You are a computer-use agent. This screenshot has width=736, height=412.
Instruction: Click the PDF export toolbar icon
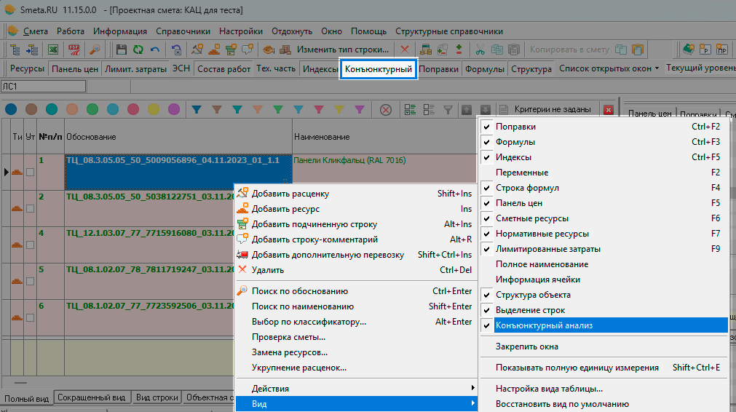coord(74,50)
